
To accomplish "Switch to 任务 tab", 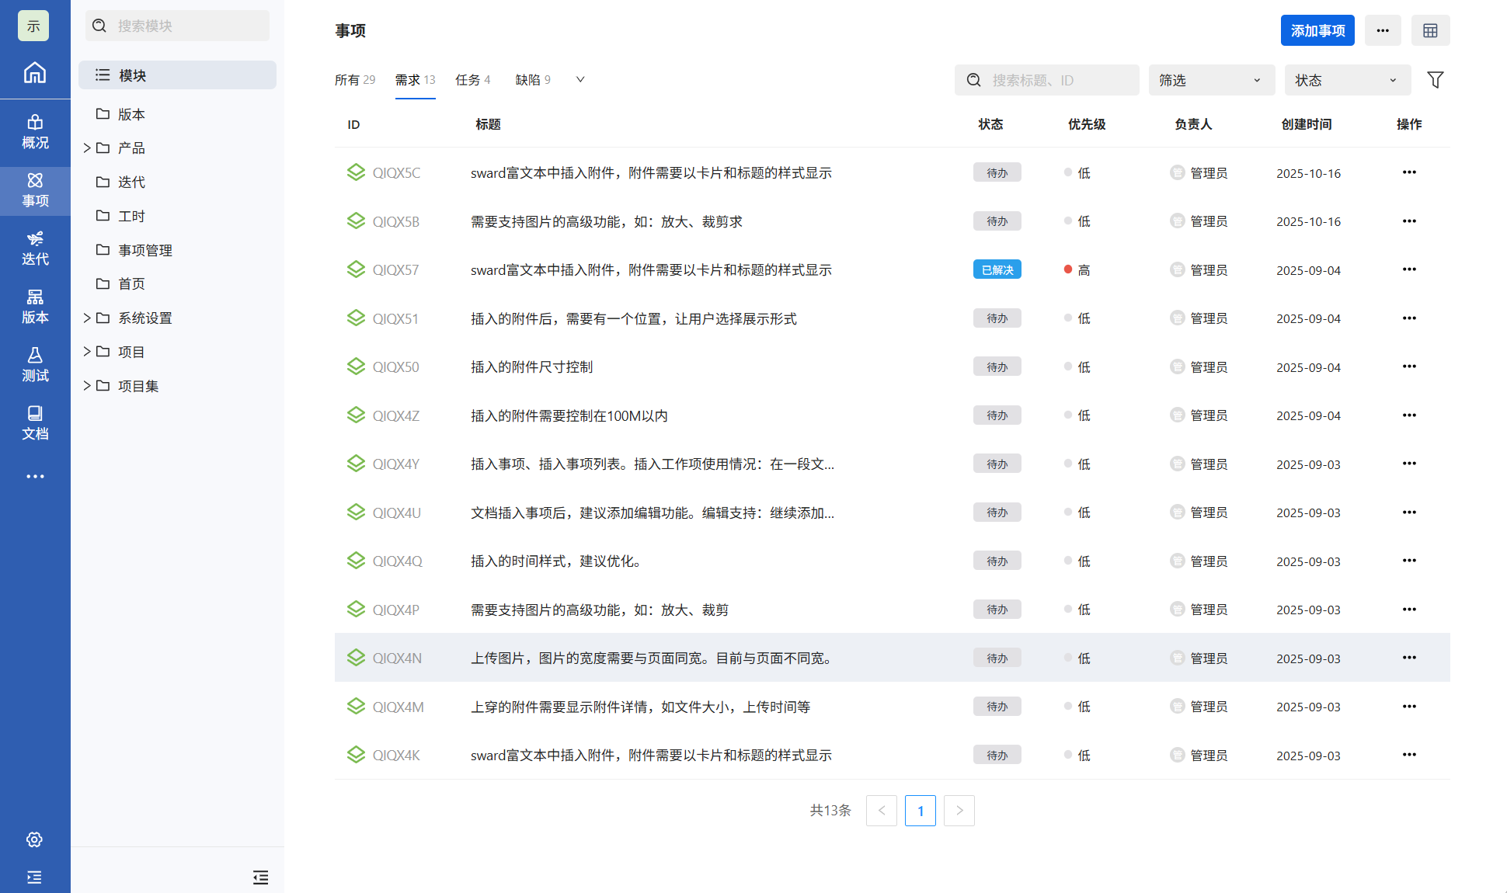I will click(472, 80).
